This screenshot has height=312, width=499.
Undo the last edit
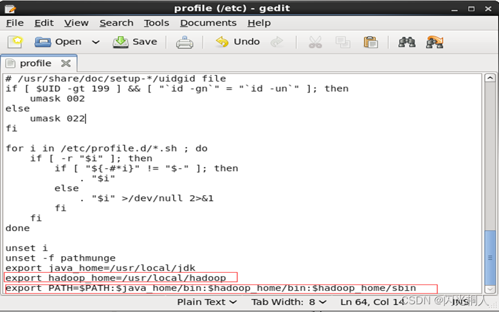[237, 42]
